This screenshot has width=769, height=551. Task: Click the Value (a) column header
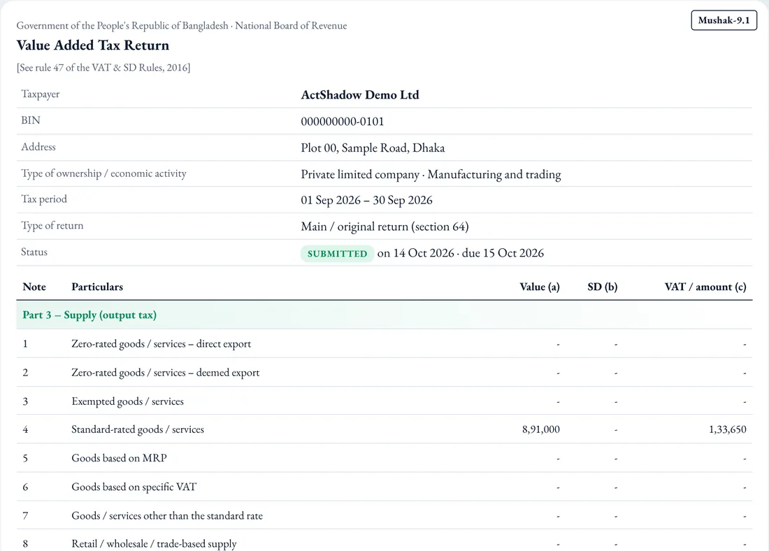click(540, 287)
